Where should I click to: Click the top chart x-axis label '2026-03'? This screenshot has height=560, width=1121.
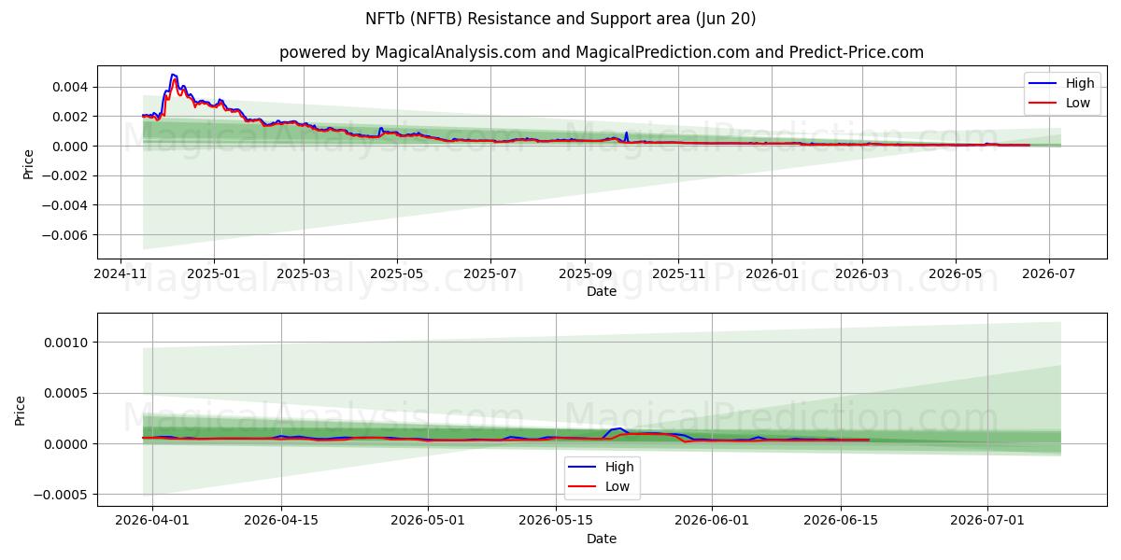862,273
